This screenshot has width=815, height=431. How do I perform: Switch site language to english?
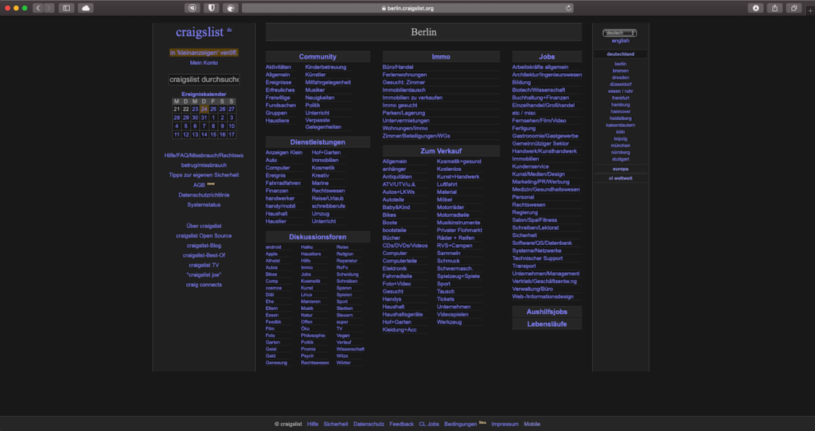620,41
